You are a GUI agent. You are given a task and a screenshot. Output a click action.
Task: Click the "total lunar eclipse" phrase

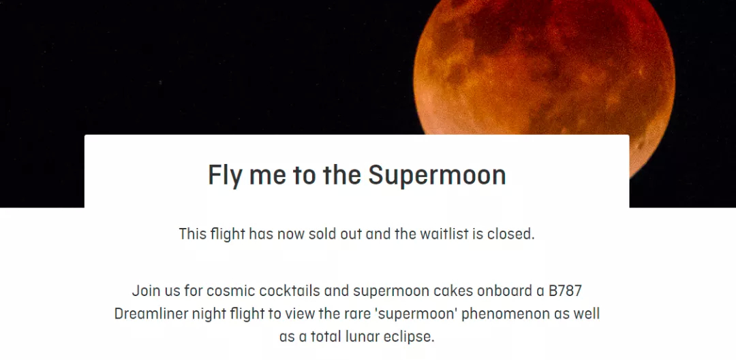(372, 337)
